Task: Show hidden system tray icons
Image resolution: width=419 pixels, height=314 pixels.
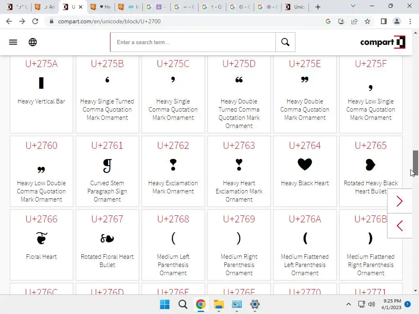Action: pyautogui.click(x=349, y=304)
